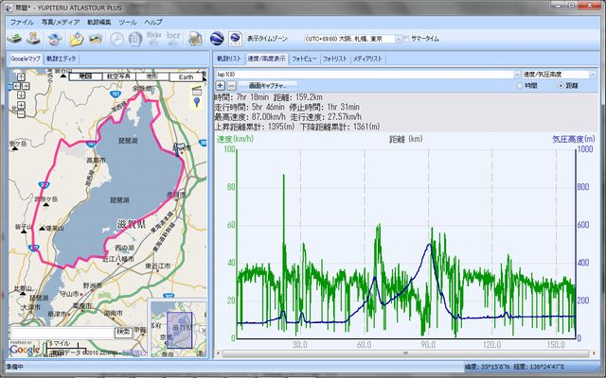Click the photo import icon beside the folder icon
The image size is (606, 378).
click(96, 39)
